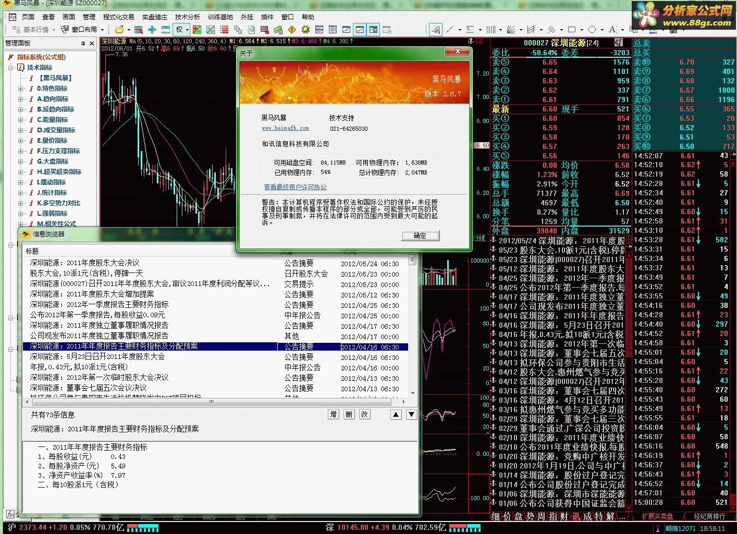Open 查看最终用户许可协议 link
Image resolution: width=737 pixels, height=534 pixels.
tap(295, 187)
